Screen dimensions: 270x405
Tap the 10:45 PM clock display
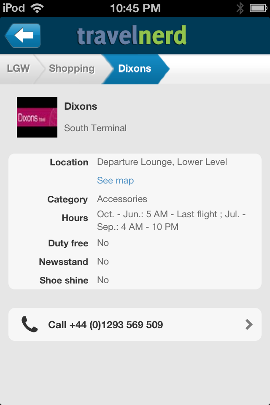(135, 8)
